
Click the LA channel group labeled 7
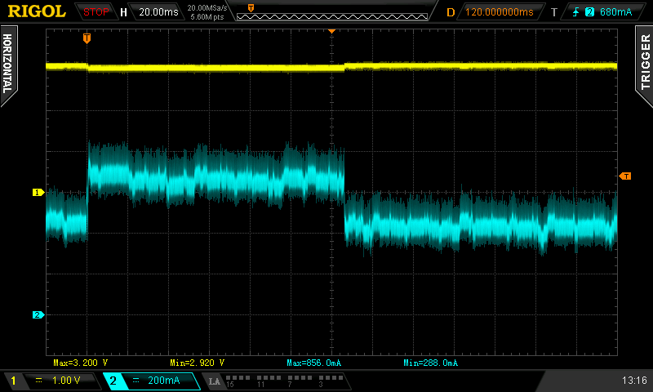pyautogui.click(x=300, y=381)
